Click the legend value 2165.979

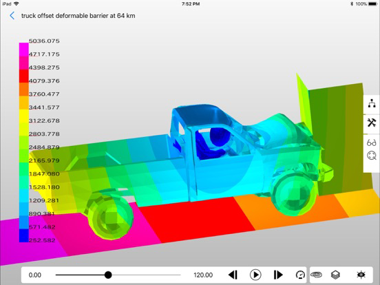44,160
